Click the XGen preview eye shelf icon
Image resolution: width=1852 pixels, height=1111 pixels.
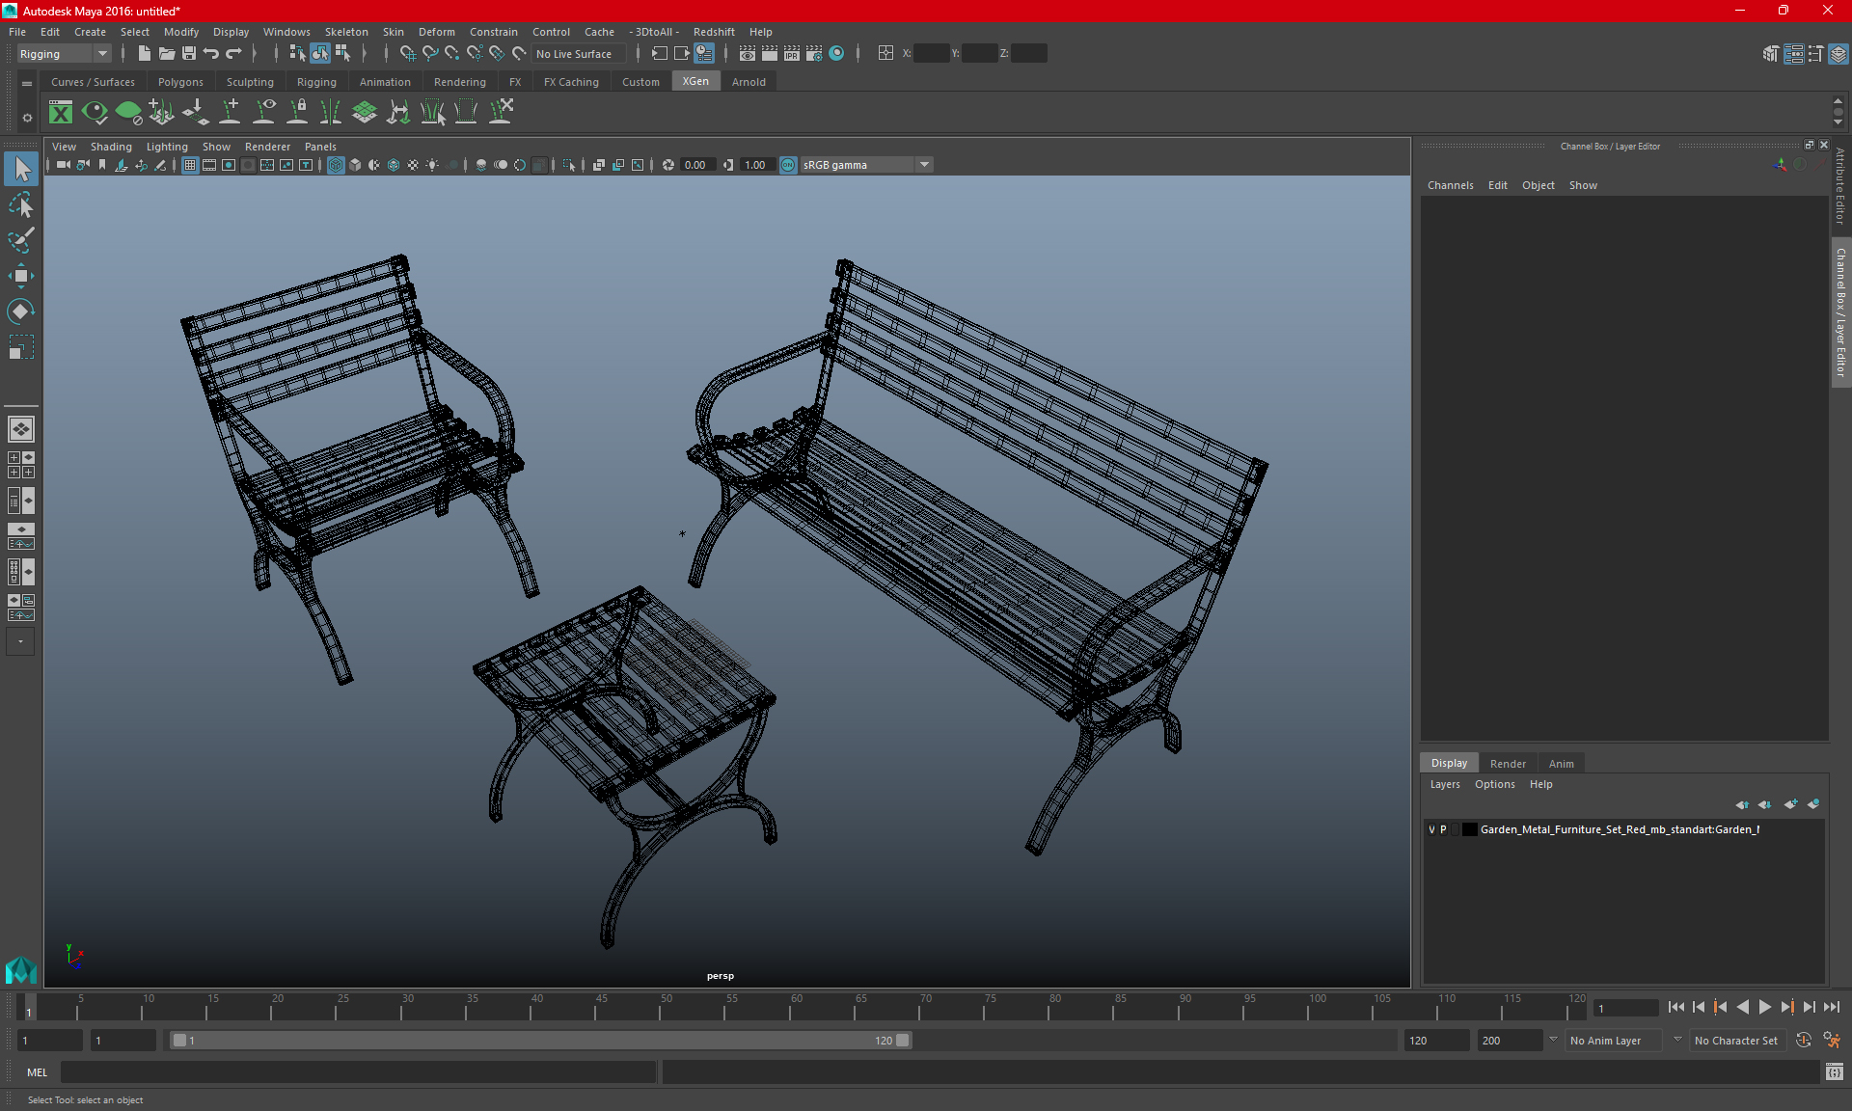95,113
